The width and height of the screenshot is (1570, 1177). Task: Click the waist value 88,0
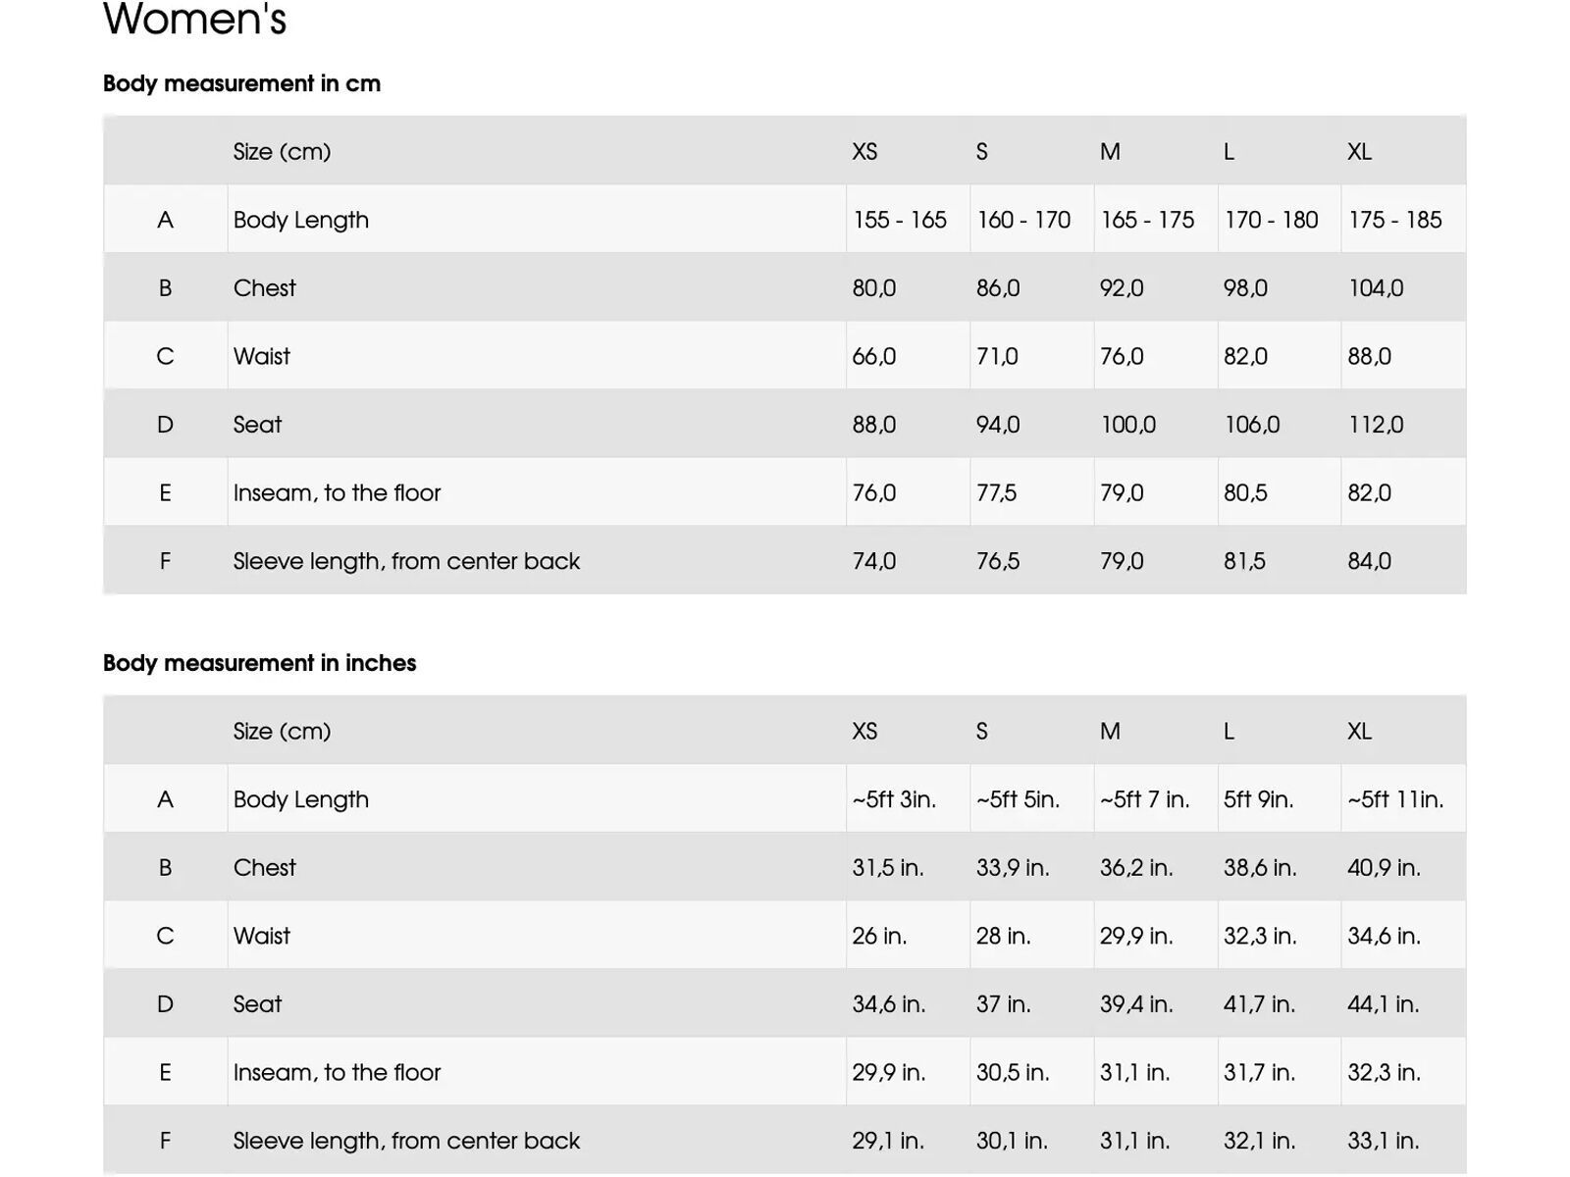pyautogui.click(x=1369, y=356)
